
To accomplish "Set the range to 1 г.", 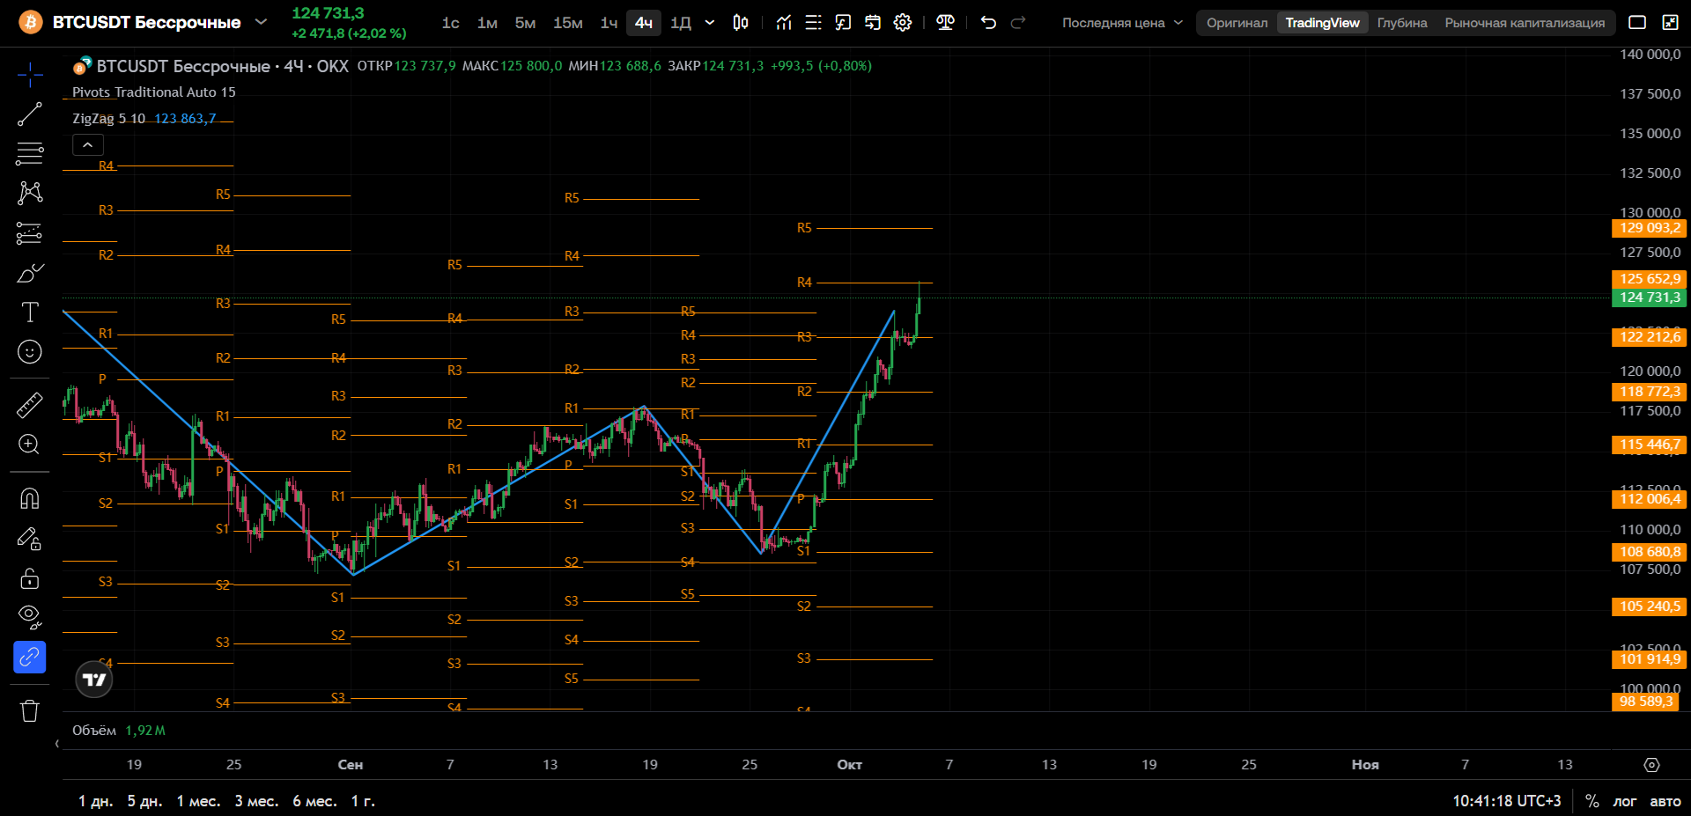I will [x=363, y=801].
